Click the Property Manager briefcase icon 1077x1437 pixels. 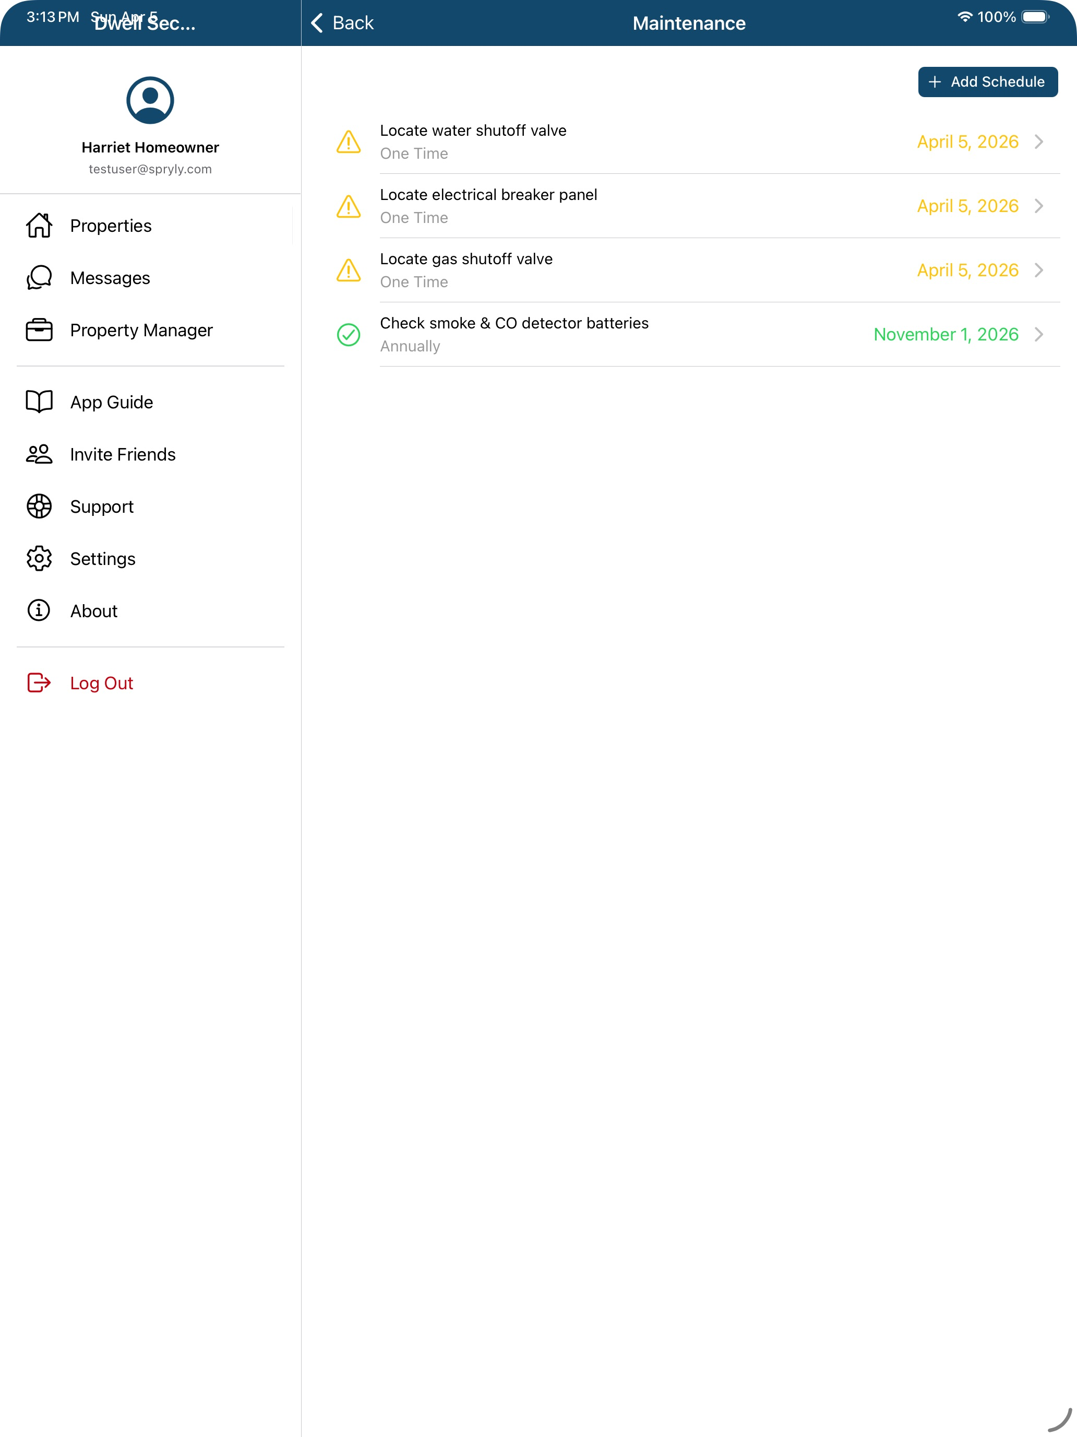click(x=39, y=330)
